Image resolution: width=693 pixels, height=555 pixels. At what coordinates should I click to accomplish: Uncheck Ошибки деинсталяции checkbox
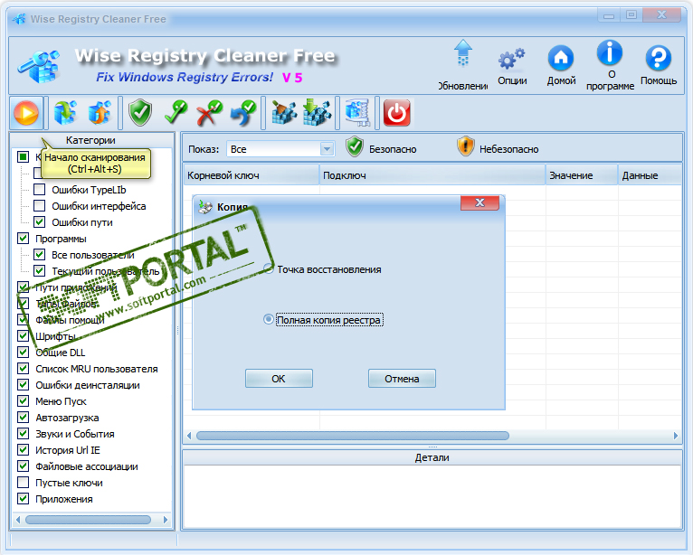tap(23, 384)
